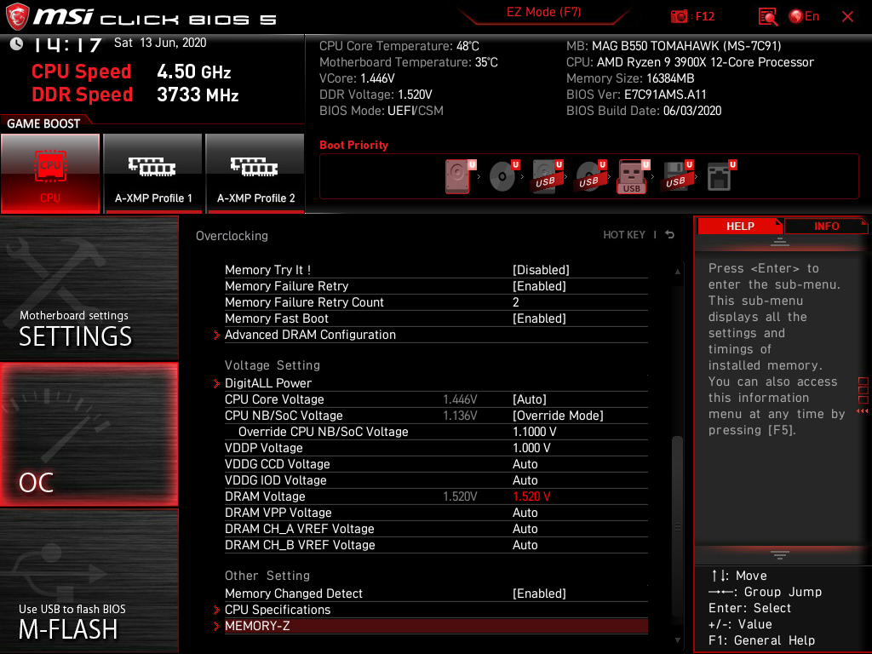Select the USB floppy boot device icon

coord(675,175)
